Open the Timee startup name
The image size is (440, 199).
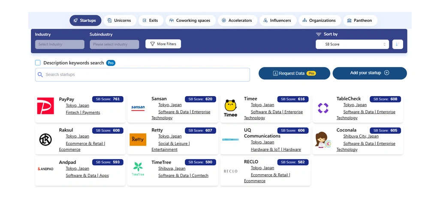pyautogui.click(x=250, y=99)
